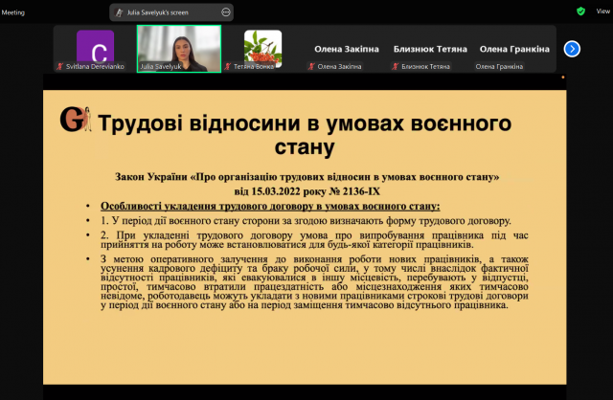
Task: Click muted microphone icon beside Тетяна Вонка
Action: [x=228, y=66]
